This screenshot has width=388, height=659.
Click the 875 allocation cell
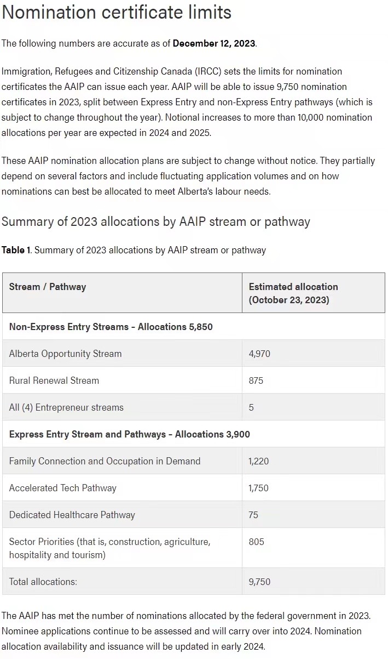[314, 380]
